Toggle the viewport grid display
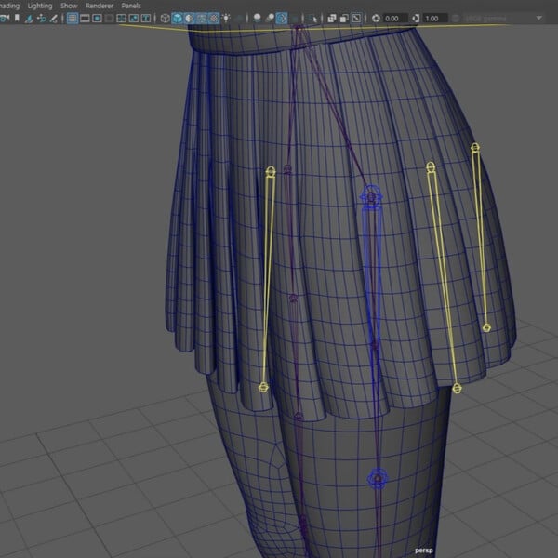Screen dimensions: 558x558 (73, 19)
